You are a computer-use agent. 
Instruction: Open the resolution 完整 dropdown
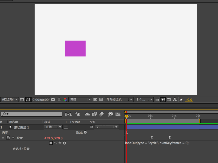point(80,99)
